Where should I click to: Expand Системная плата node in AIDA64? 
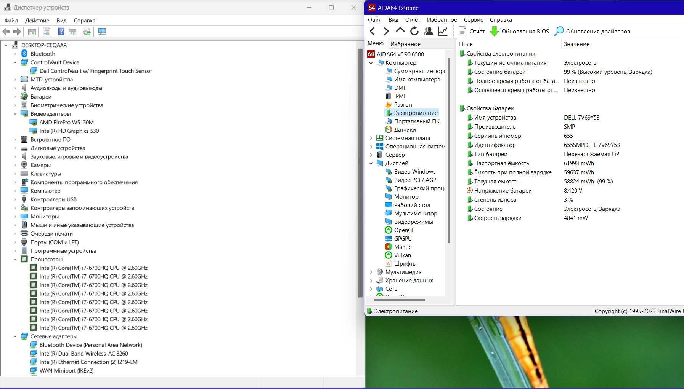pyautogui.click(x=371, y=138)
